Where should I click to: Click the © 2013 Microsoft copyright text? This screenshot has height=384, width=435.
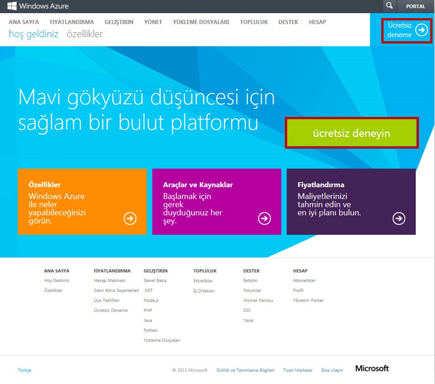click(x=190, y=370)
